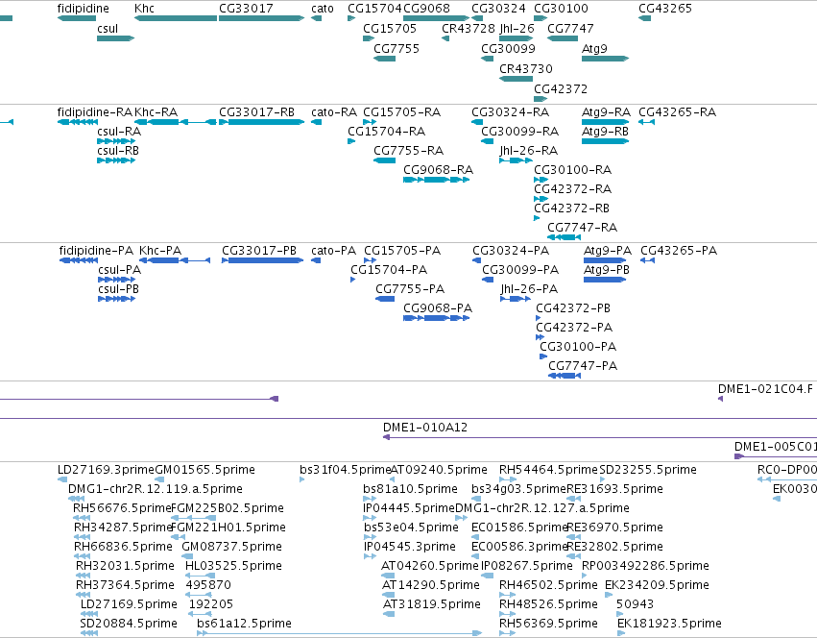Select the csul-RB transcript
Viewport: 817px width, 638px height.
coord(116,160)
